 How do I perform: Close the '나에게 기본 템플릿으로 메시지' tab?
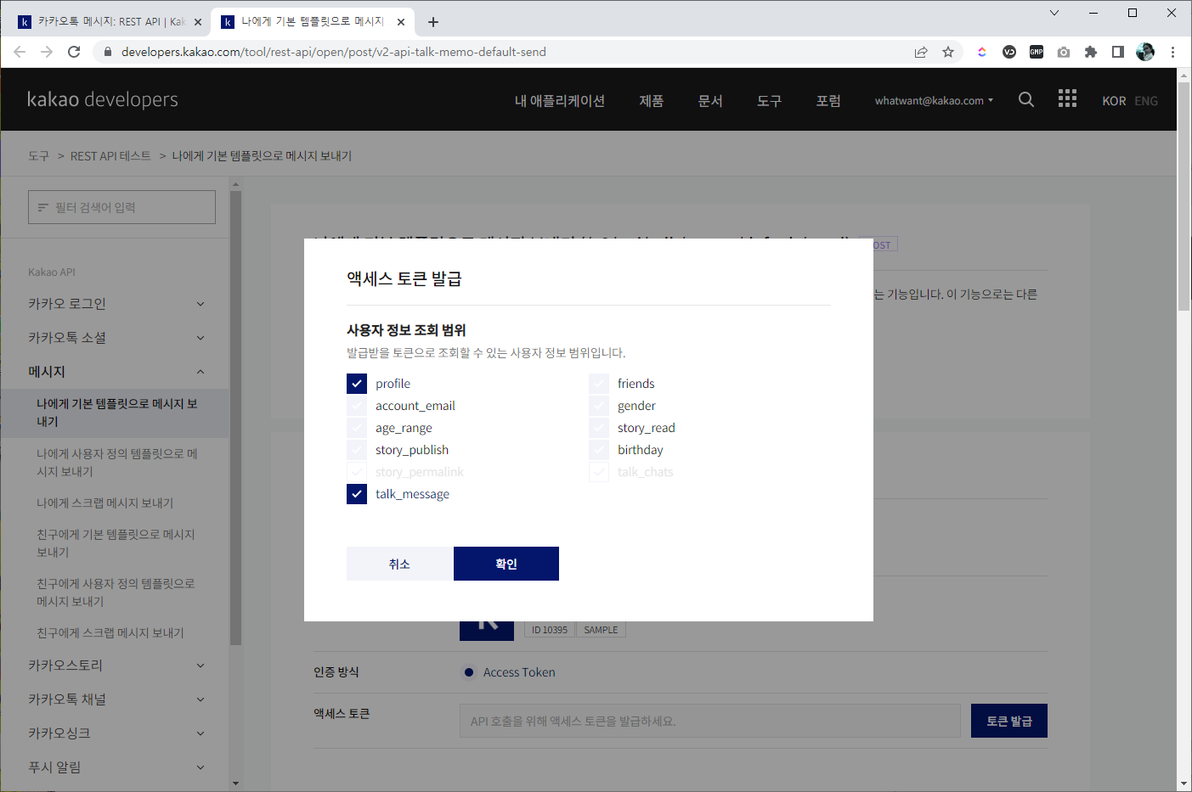[x=401, y=22]
